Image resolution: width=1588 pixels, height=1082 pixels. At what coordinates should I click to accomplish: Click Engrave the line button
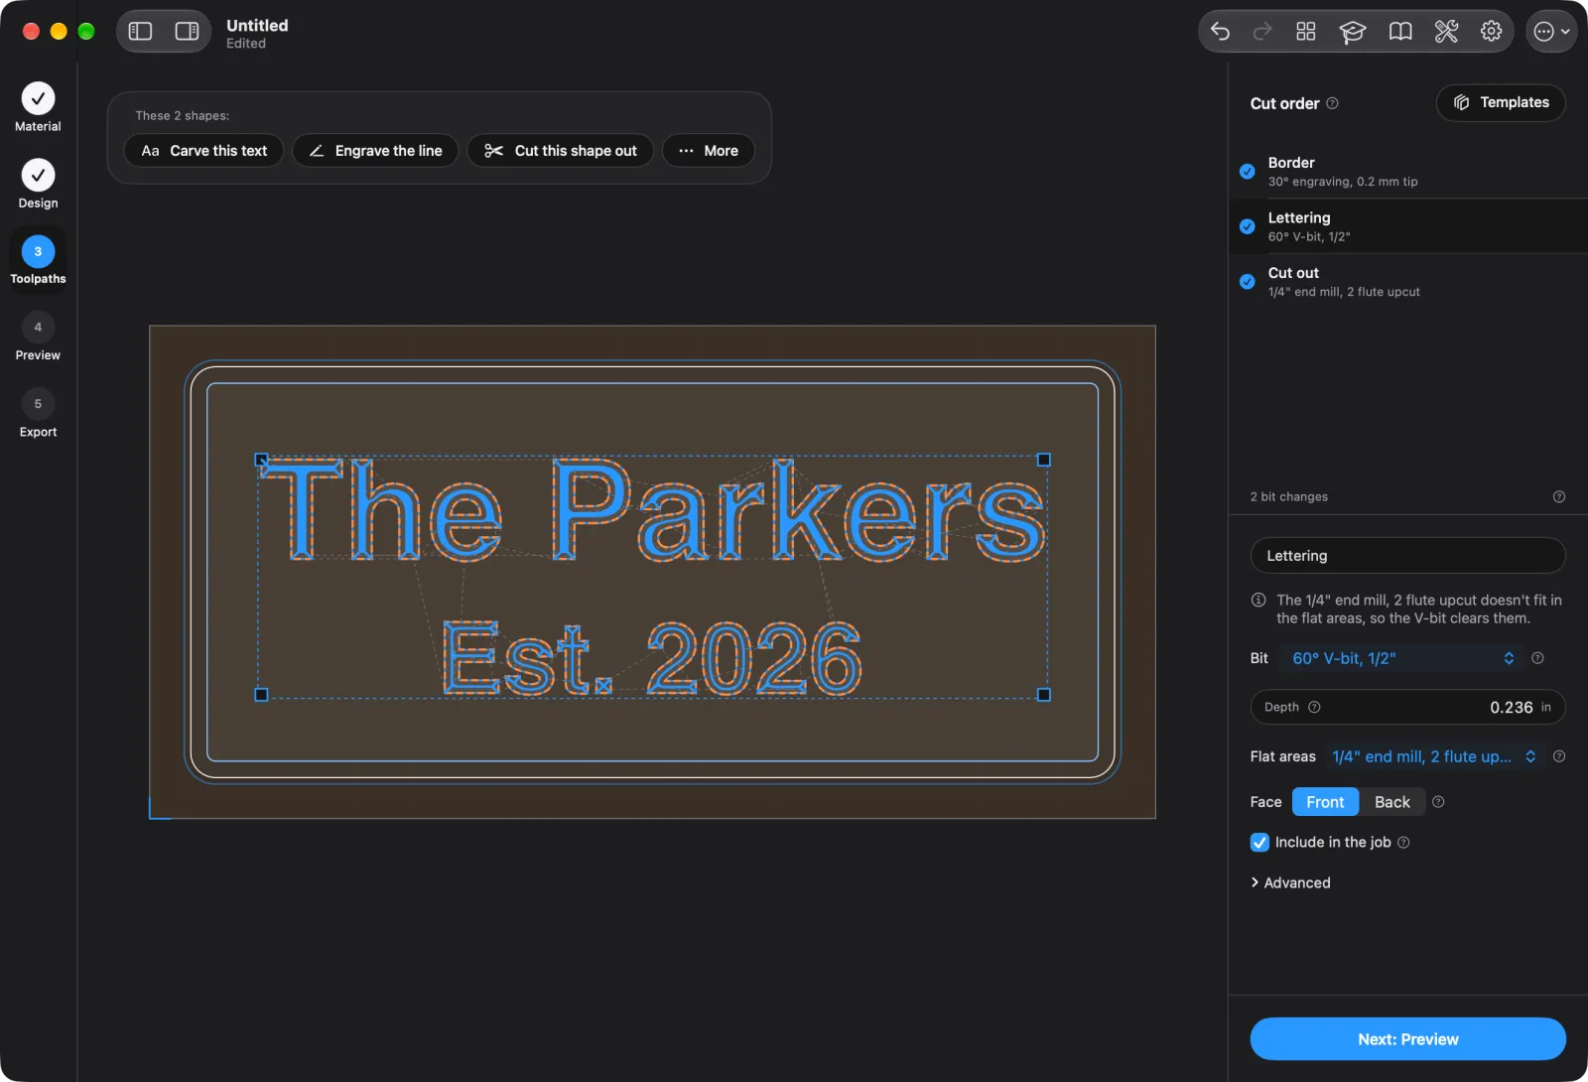click(x=375, y=151)
